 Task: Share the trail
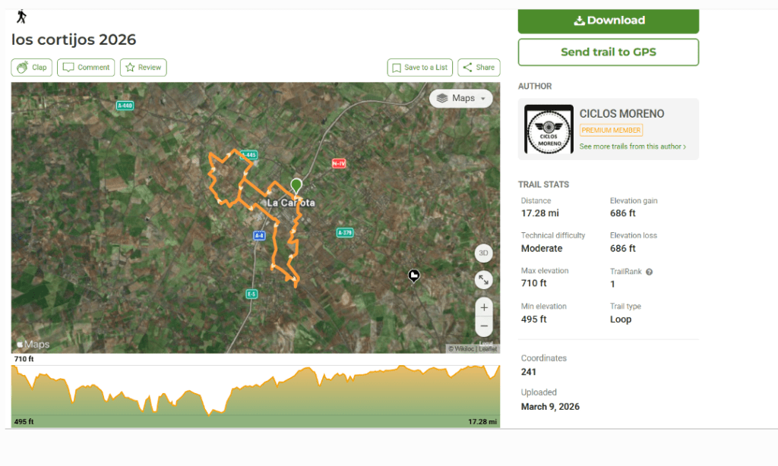(478, 68)
